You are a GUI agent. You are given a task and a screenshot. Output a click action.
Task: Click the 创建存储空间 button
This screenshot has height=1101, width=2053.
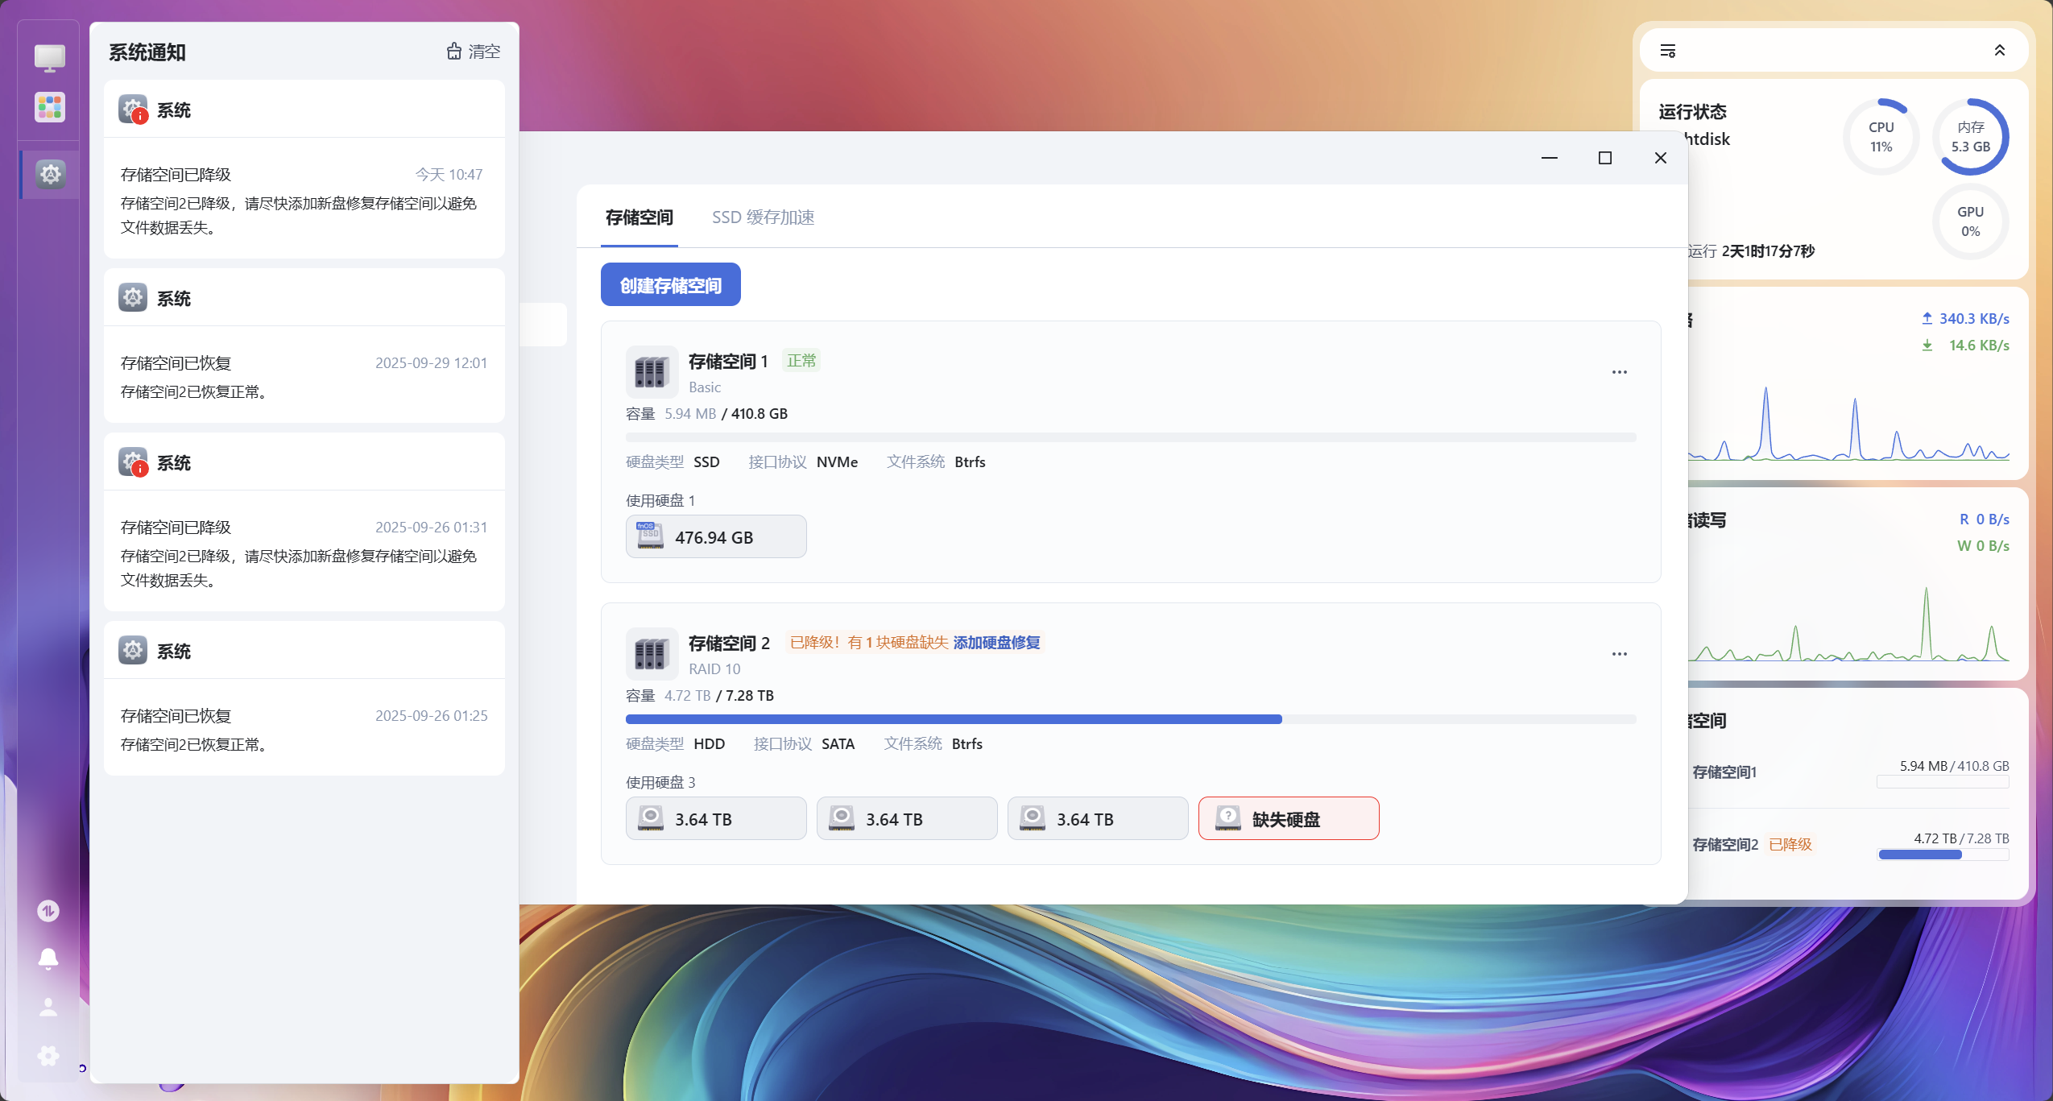point(670,285)
